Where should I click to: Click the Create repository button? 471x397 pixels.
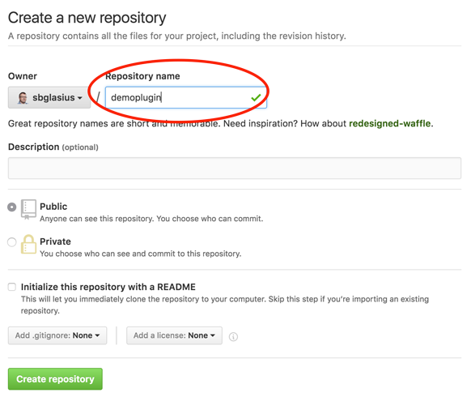[x=55, y=379]
